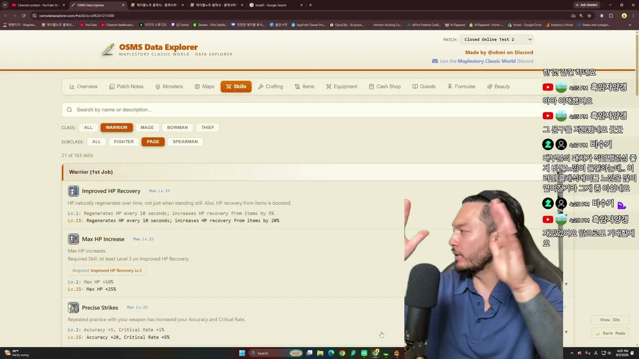
Task: Open the Home - Google Drive bookmark
Action: click(x=524, y=24)
